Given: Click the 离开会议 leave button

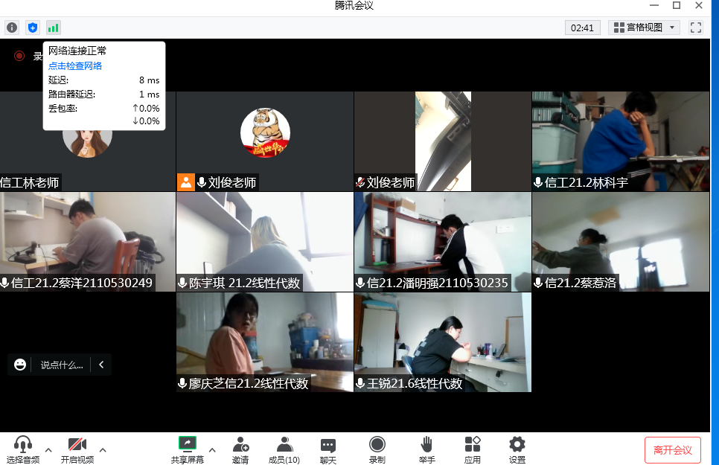Looking at the screenshot, I should coord(673,450).
